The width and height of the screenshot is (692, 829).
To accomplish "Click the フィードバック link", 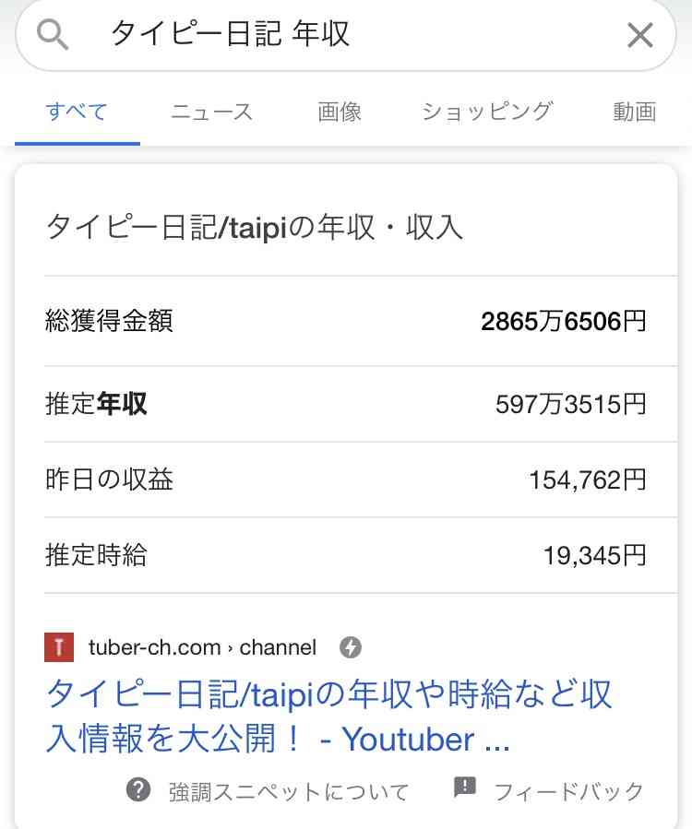I will [569, 791].
